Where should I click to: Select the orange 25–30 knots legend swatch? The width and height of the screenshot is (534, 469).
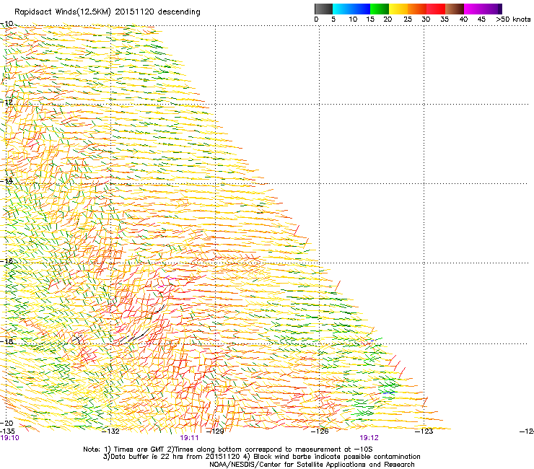tap(417, 9)
